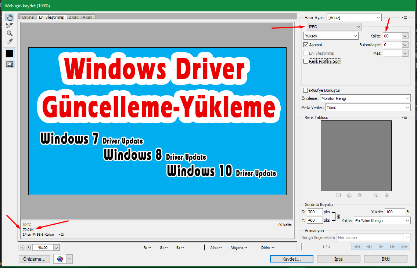Open the arrow next to the Bulanıklaştır value

tap(405, 45)
